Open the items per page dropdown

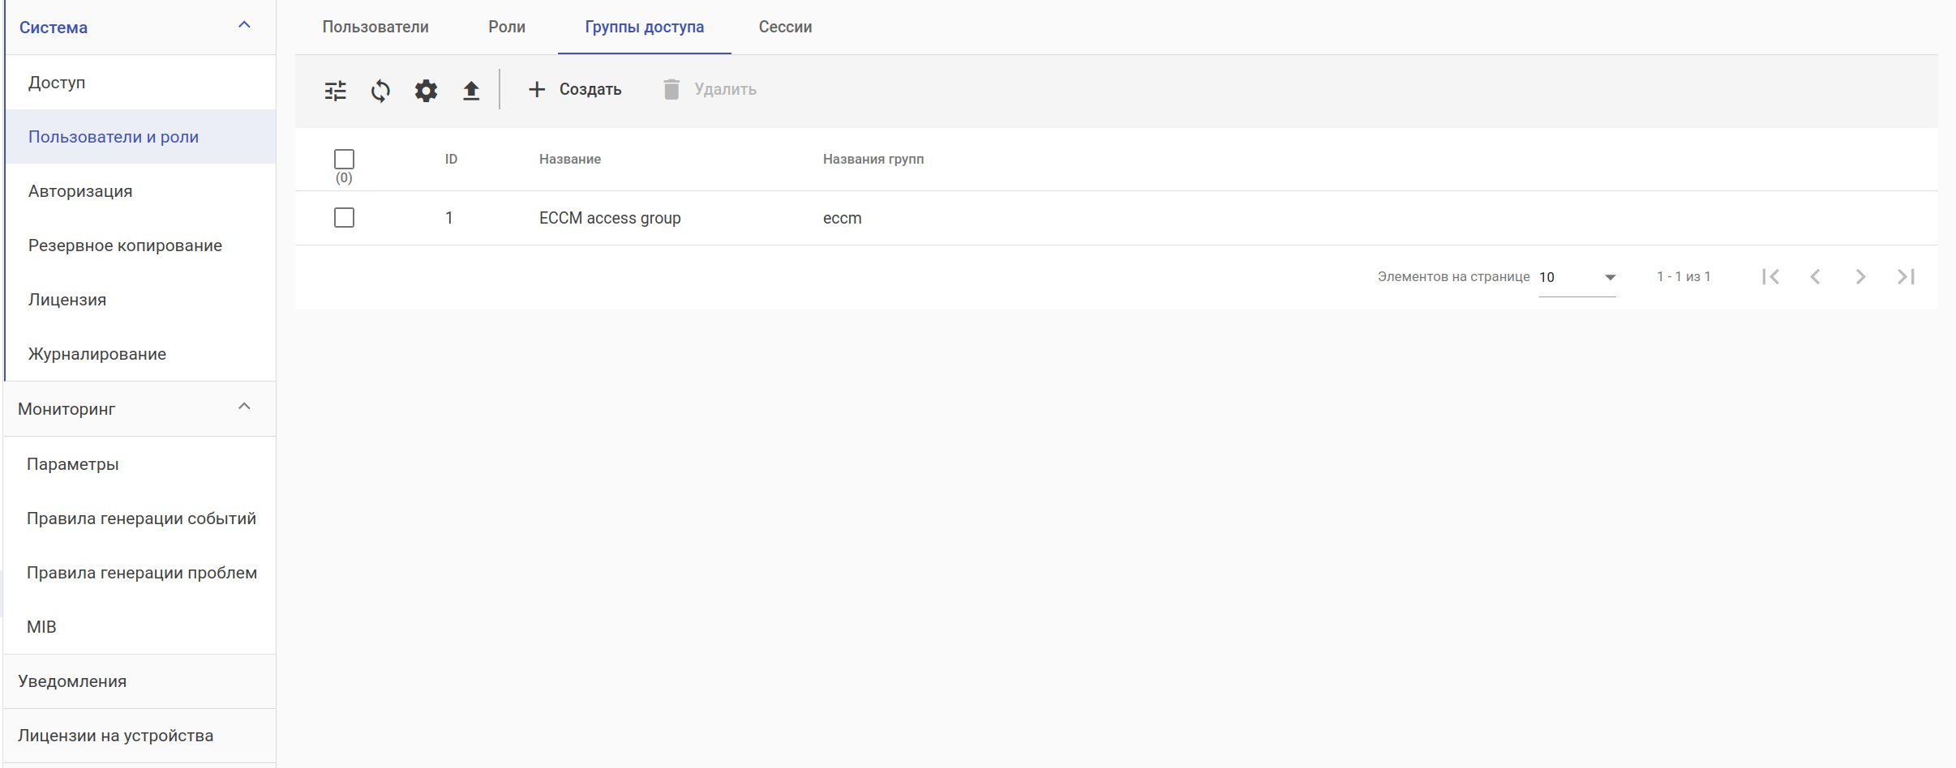[x=1576, y=277]
